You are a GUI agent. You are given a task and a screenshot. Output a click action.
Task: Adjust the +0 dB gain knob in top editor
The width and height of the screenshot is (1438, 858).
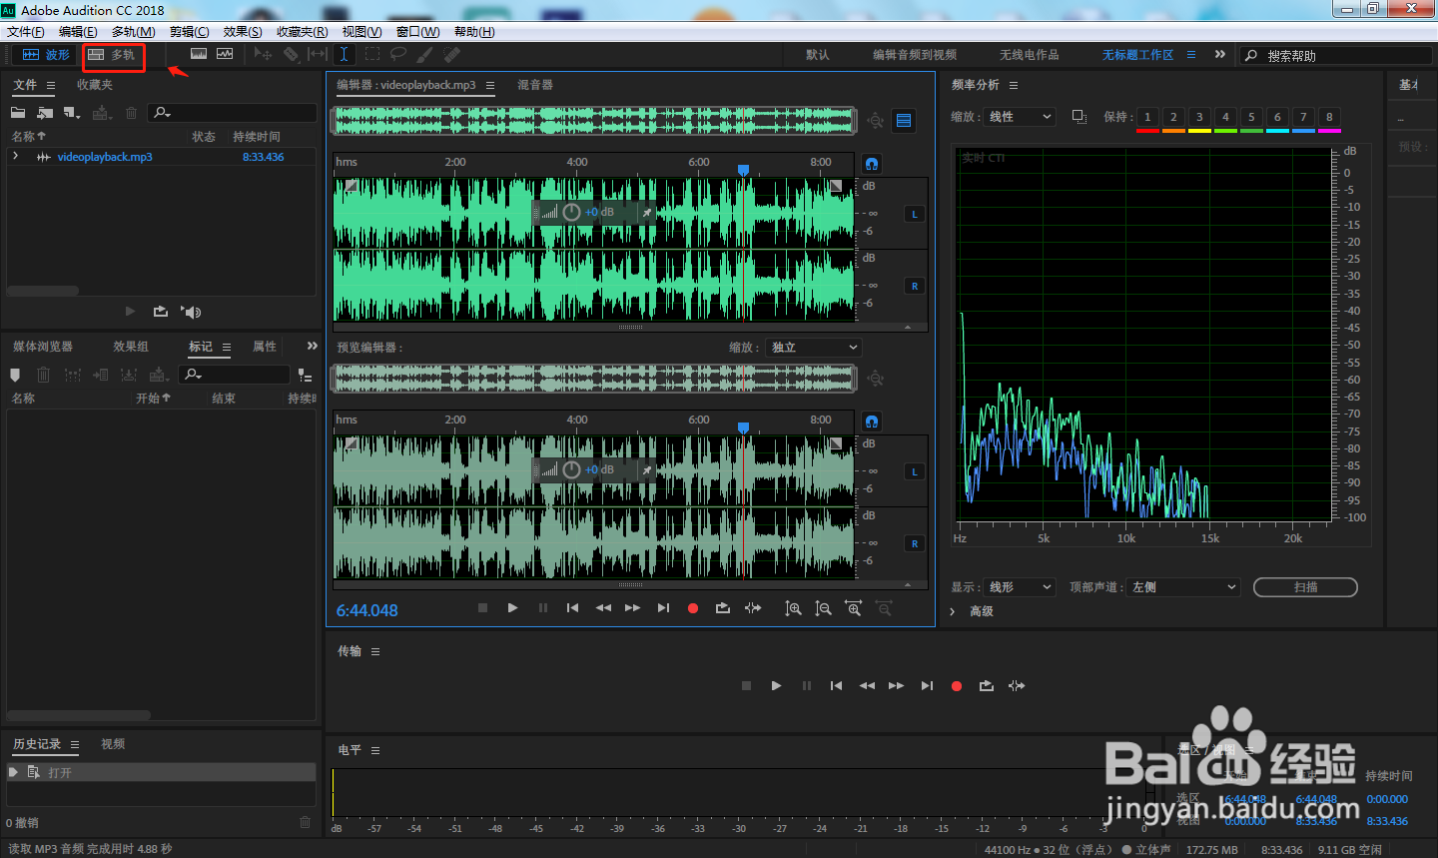571,212
